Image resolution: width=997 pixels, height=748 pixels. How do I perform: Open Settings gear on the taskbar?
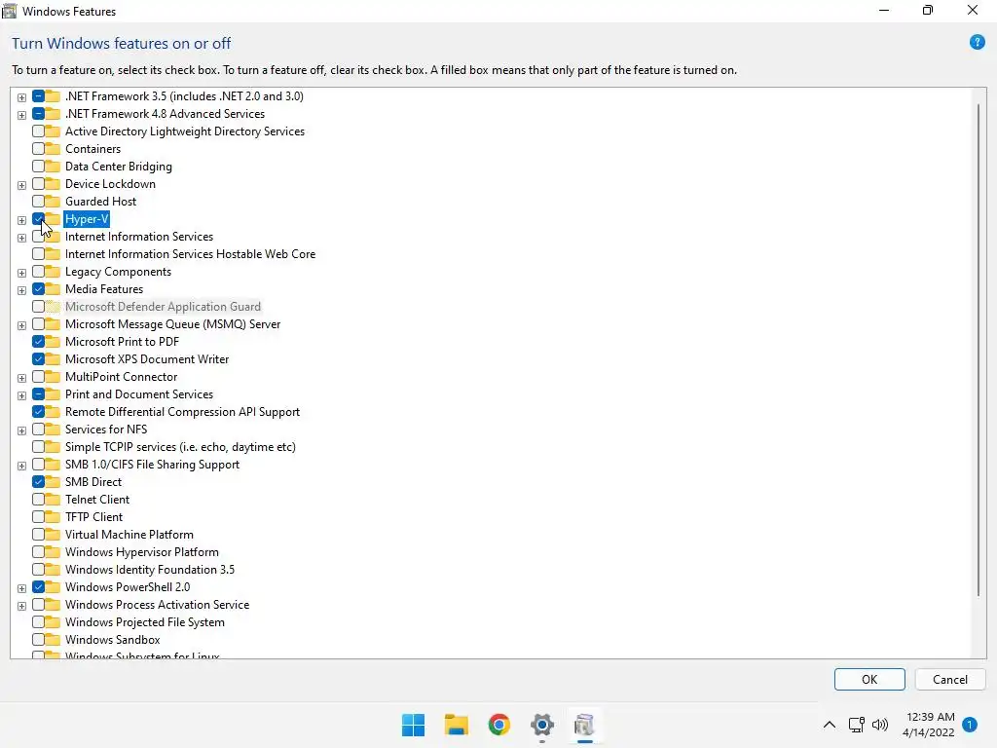pyautogui.click(x=541, y=725)
